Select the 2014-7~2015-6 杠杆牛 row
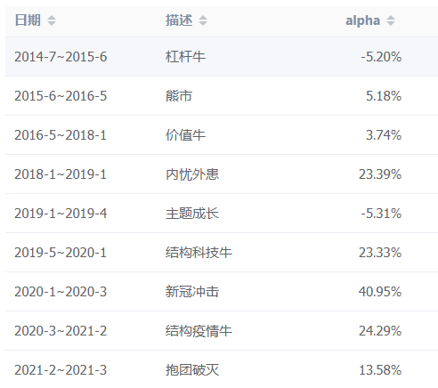 point(222,57)
